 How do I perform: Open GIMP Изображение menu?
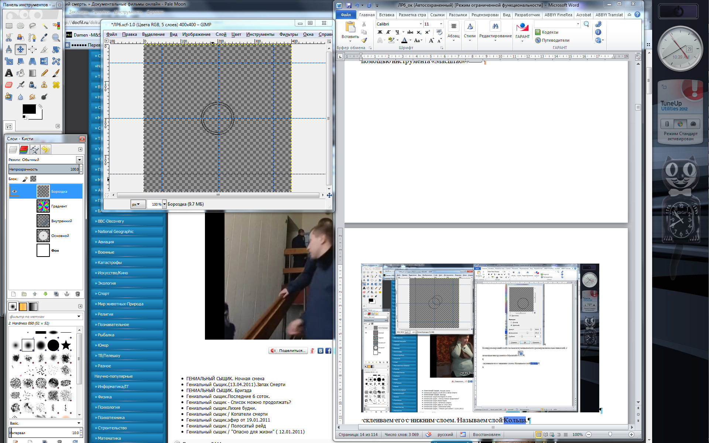coord(196,34)
